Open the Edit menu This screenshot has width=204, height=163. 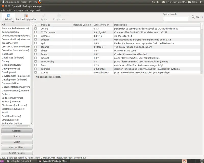pyautogui.click(x=9, y=10)
